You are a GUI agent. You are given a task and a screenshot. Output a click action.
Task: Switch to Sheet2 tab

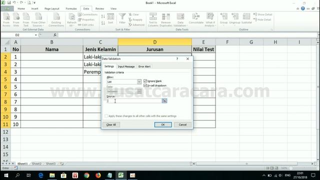click(x=36, y=163)
